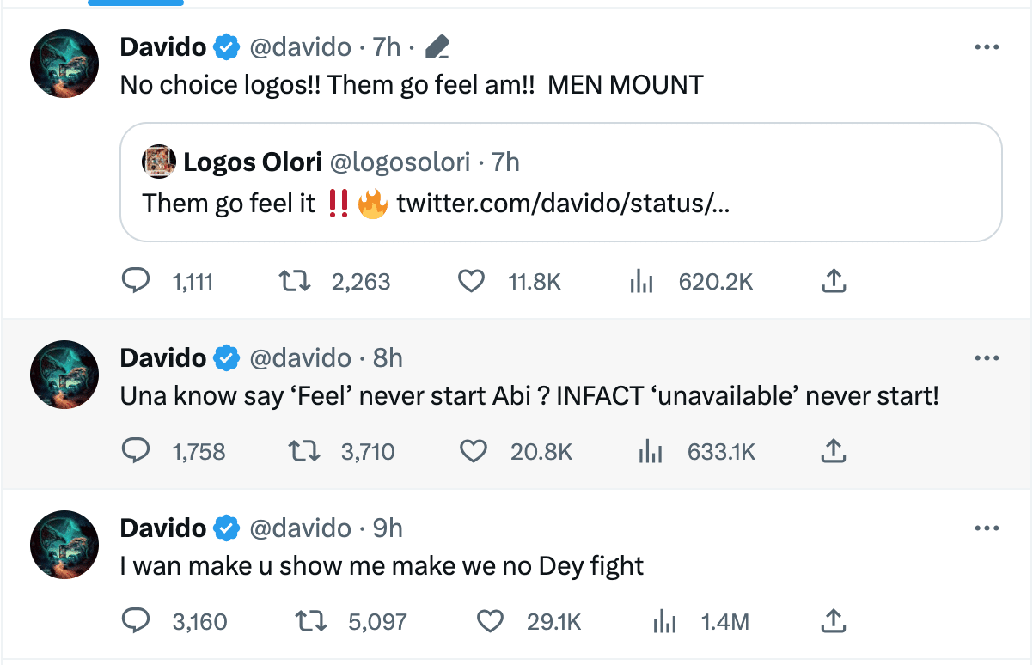Viewport: 1033px width, 665px height.
Task: Open more options on the 7h tweet
Action: click(x=987, y=47)
